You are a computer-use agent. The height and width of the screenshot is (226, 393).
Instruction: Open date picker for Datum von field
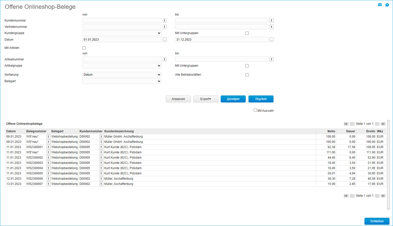click(165, 40)
